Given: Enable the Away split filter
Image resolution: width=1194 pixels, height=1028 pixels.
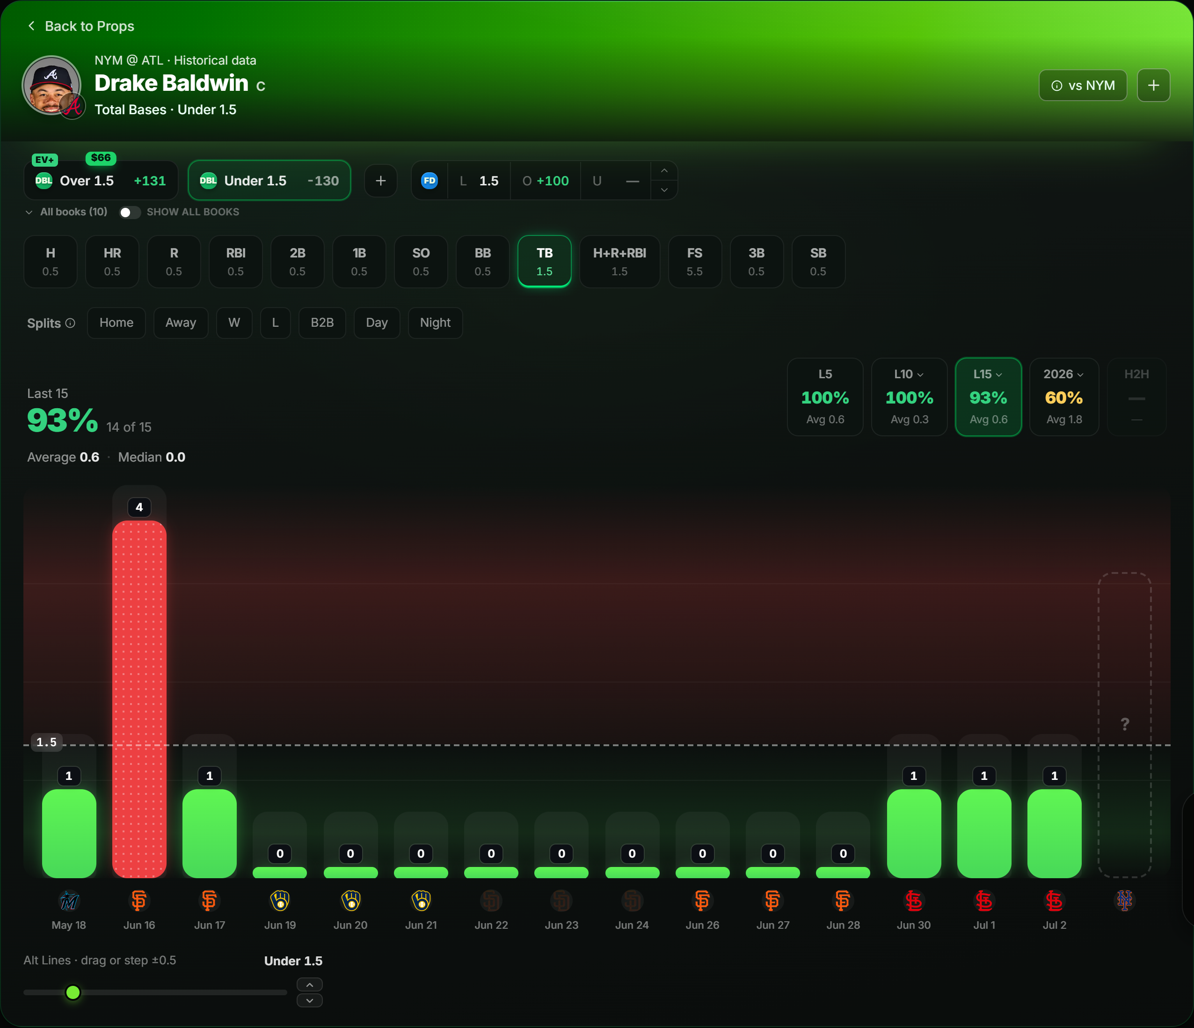Looking at the screenshot, I should coord(181,323).
